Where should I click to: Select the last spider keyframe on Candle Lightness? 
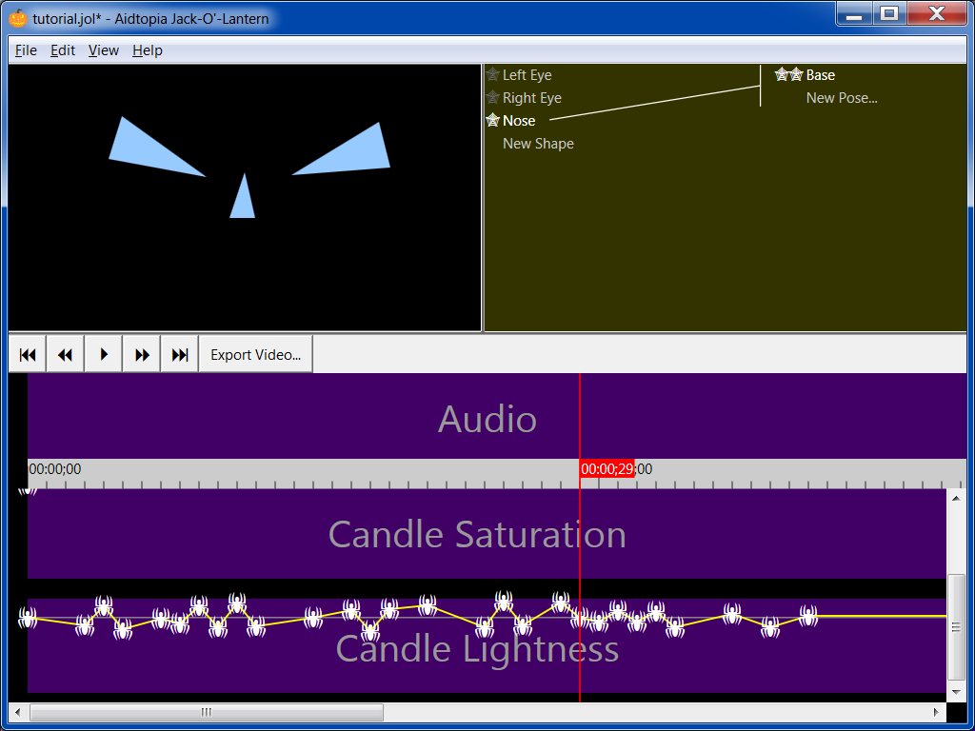click(807, 616)
